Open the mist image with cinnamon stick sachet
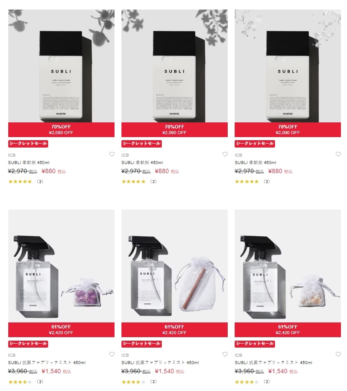 pyautogui.click(x=174, y=266)
